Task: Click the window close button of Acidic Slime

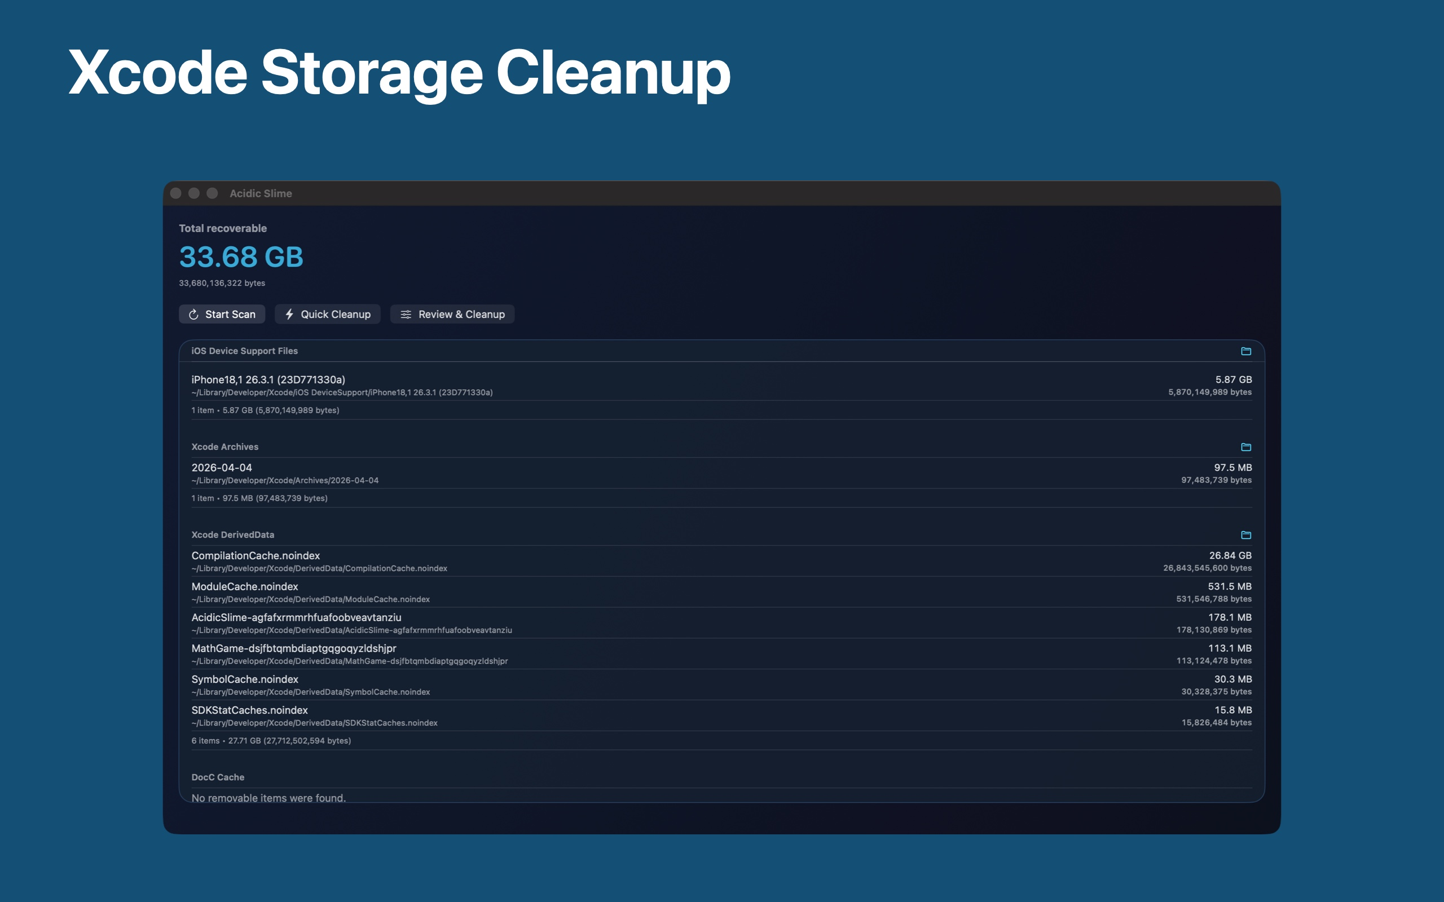Action: coord(176,193)
